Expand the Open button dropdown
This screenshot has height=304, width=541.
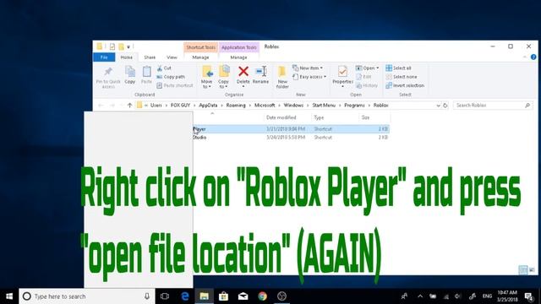click(x=378, y=68)
